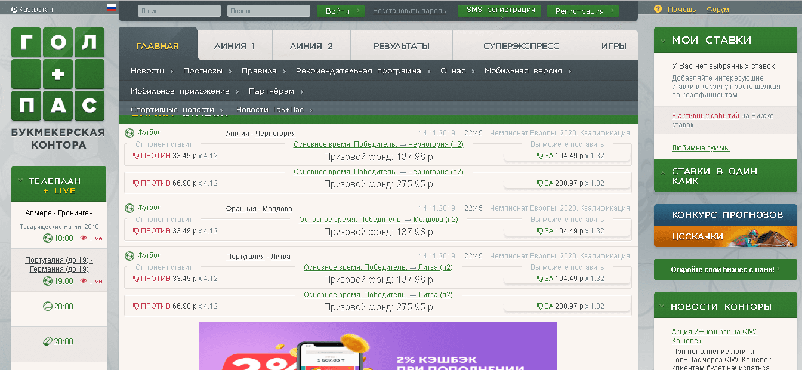Viewport: 802px width, 370px height.
Task: Click the Войти login button
Action: (x=340, y=11)
